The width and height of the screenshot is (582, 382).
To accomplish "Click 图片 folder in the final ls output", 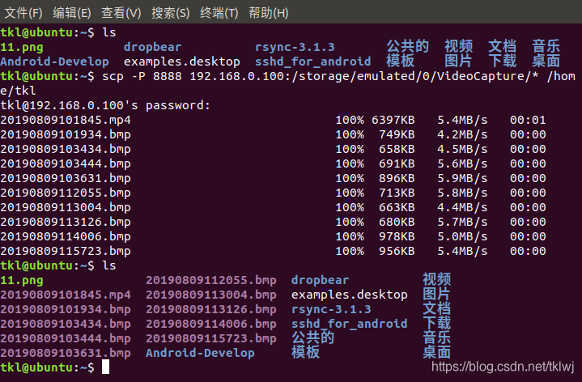I will click(x=436, y=294).
